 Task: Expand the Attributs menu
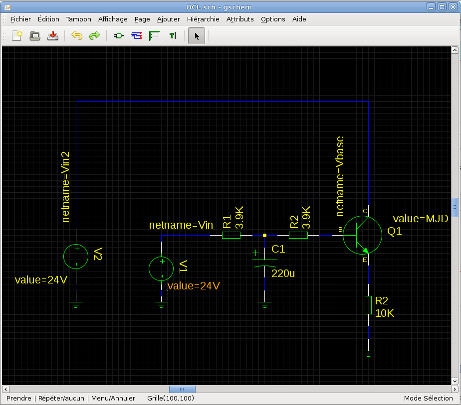coord(240,19)
